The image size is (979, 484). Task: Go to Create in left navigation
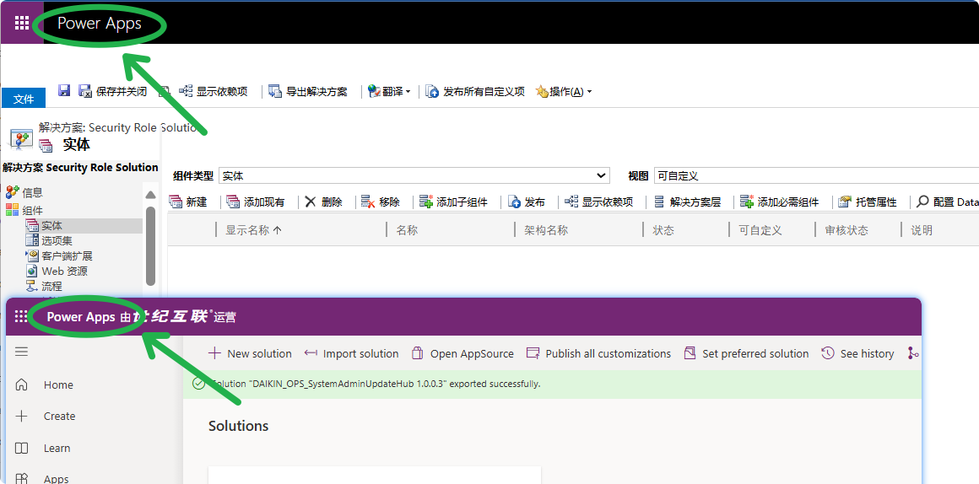pyautogui.click(x=59, y=416)
